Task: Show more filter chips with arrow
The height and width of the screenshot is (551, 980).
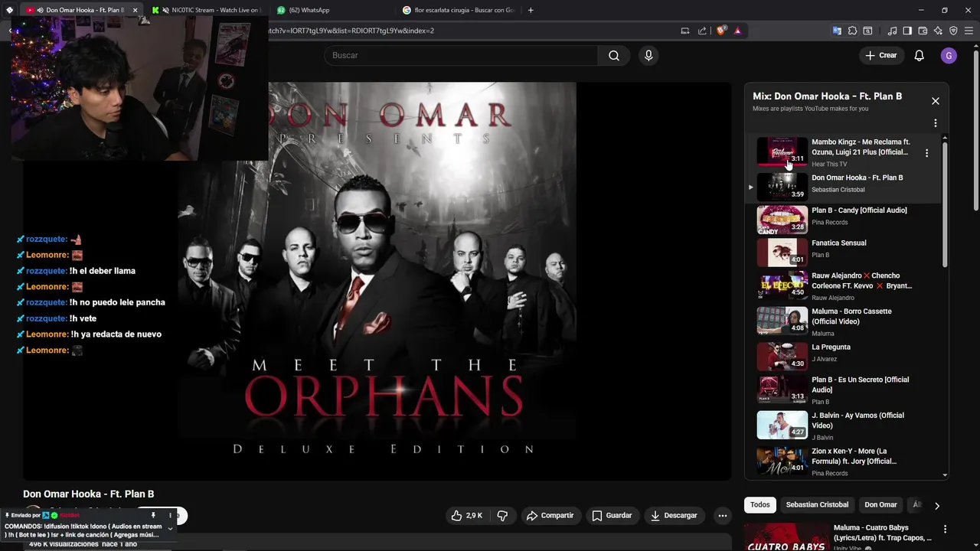Action: [936, 506]
